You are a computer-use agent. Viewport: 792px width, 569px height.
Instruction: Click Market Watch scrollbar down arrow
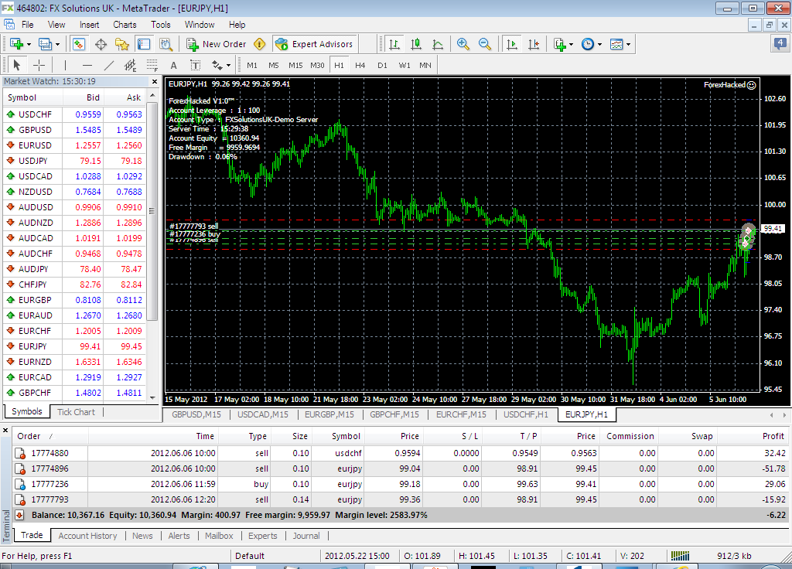coord(153,398)
